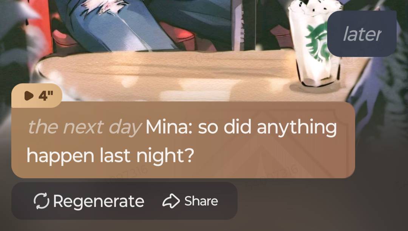Image resolution: width=408 pixels, height=231 pixels.
Task: Click the Regenerate circular arrows icon
Action: [42, 201]
